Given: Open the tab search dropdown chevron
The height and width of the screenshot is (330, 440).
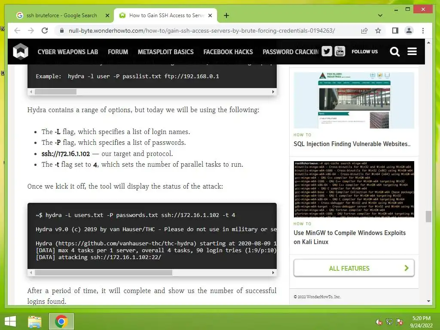Looking at the screenshot, I should 380,15.
